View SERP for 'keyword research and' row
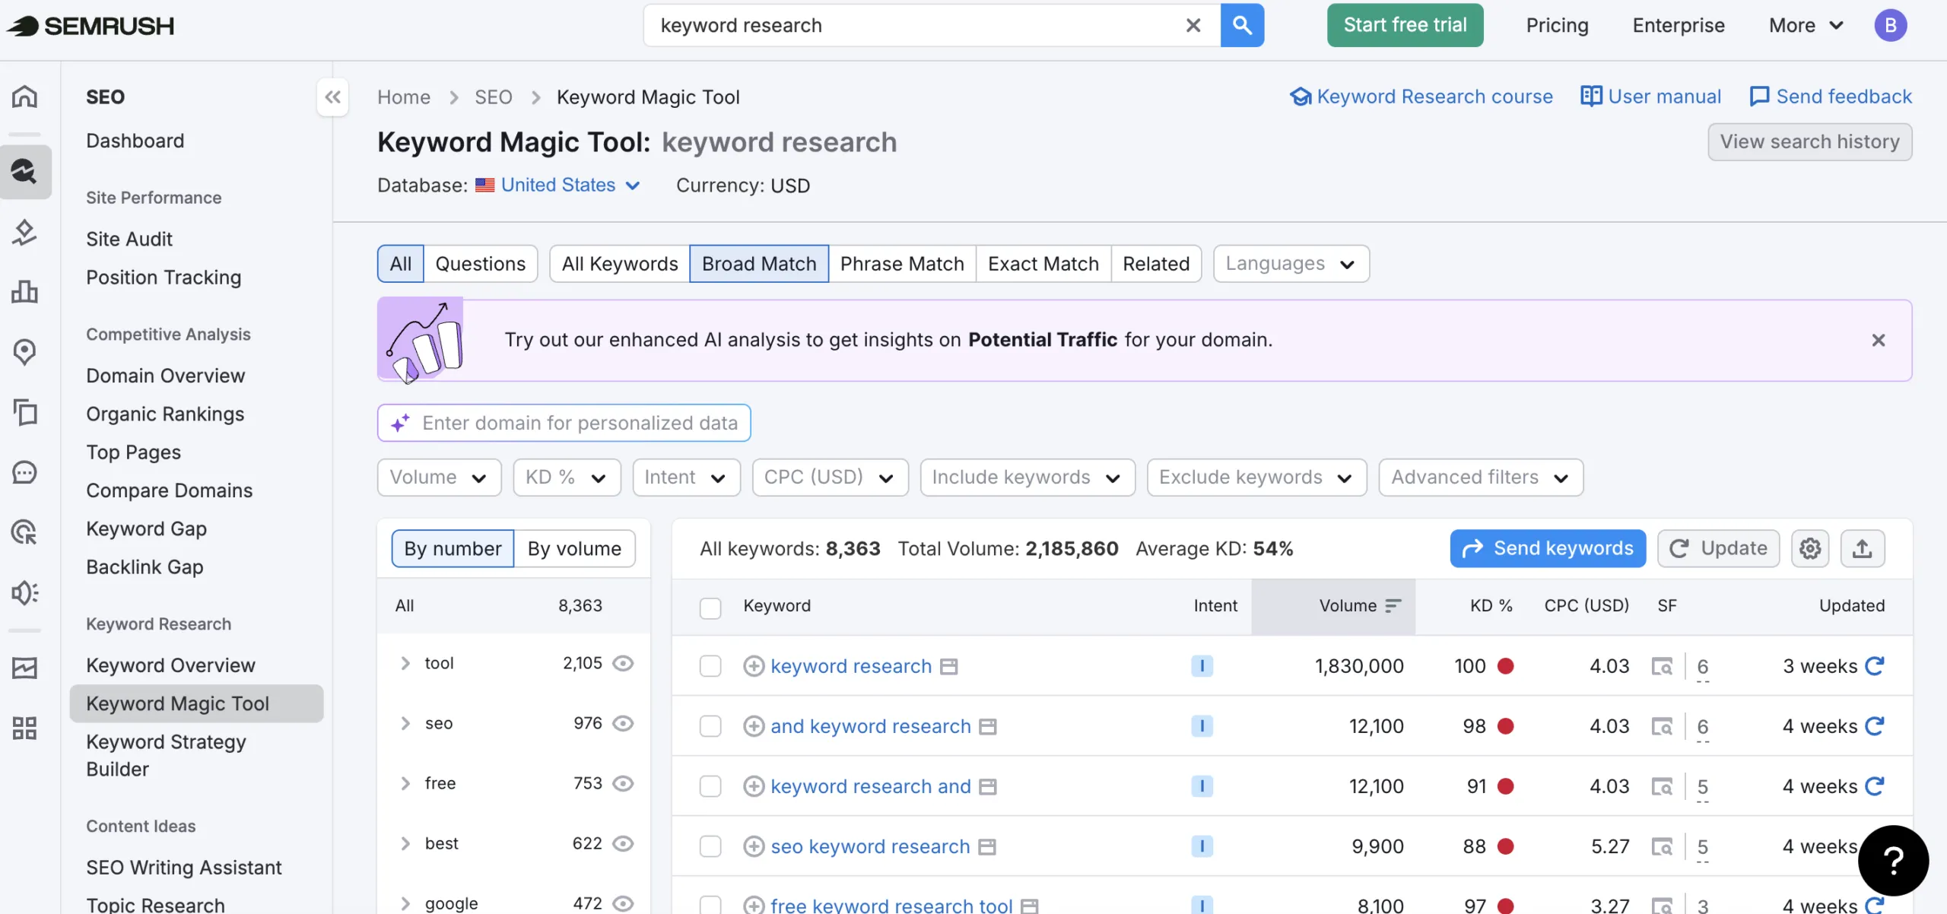This screenshot has height=914, width=1947. click(x=1662, y=787)
